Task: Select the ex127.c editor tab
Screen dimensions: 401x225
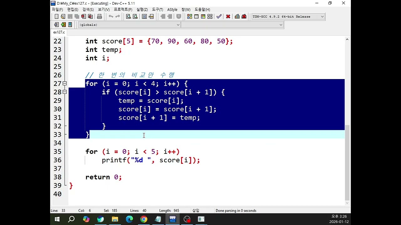Action: 59,32
